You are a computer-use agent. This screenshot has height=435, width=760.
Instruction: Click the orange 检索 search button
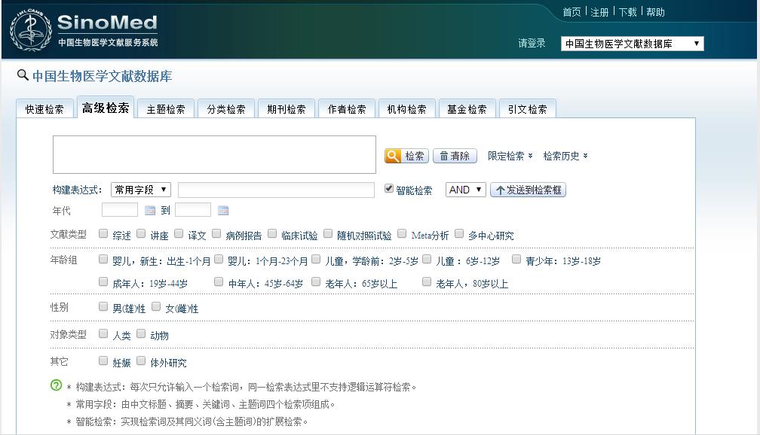click(x=406, y=156)
